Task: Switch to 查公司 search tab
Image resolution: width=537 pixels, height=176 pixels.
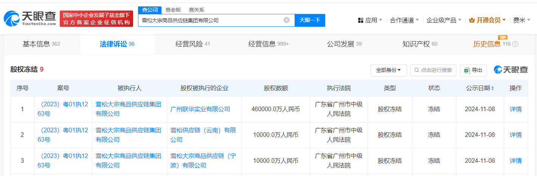Action: point(150,10)
